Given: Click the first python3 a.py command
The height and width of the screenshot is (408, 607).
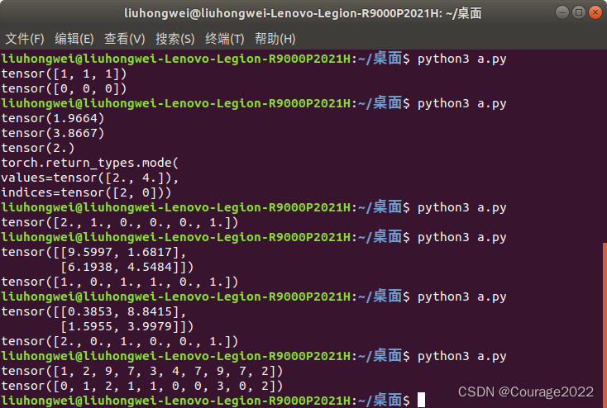Looking at the screenshot, I should 461,59.
